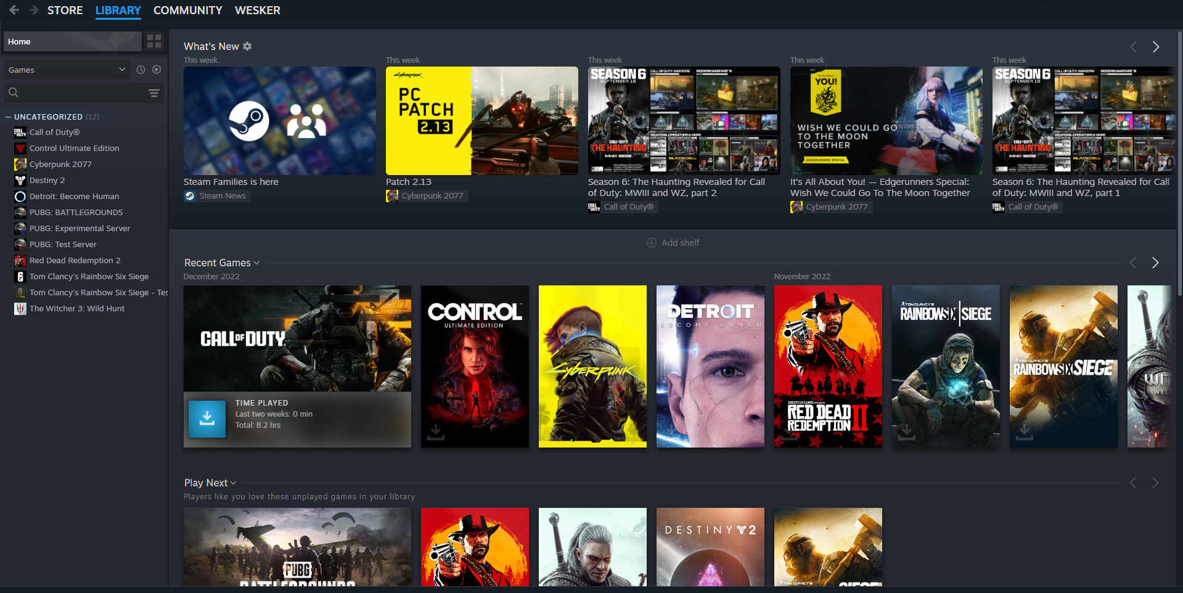Open Steam Families is here news

(x=231, y=182)
